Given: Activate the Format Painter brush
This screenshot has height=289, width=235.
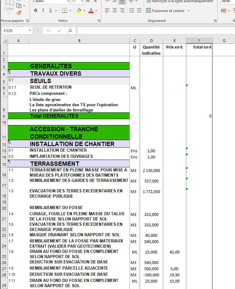Looking at the screenshot, I should [19, 13].
